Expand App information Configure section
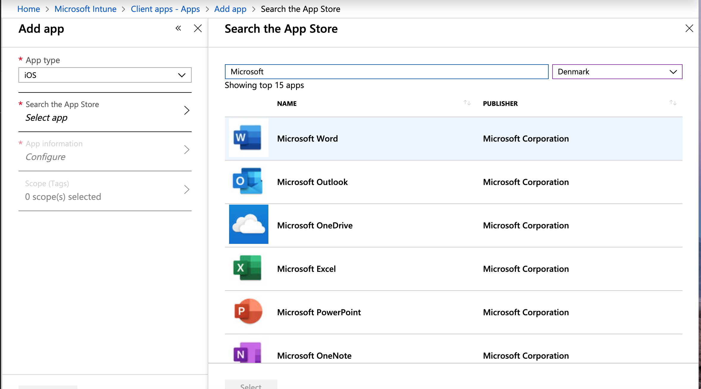The height and width of the screenshot is (389, 701). [x=105, y=150]
